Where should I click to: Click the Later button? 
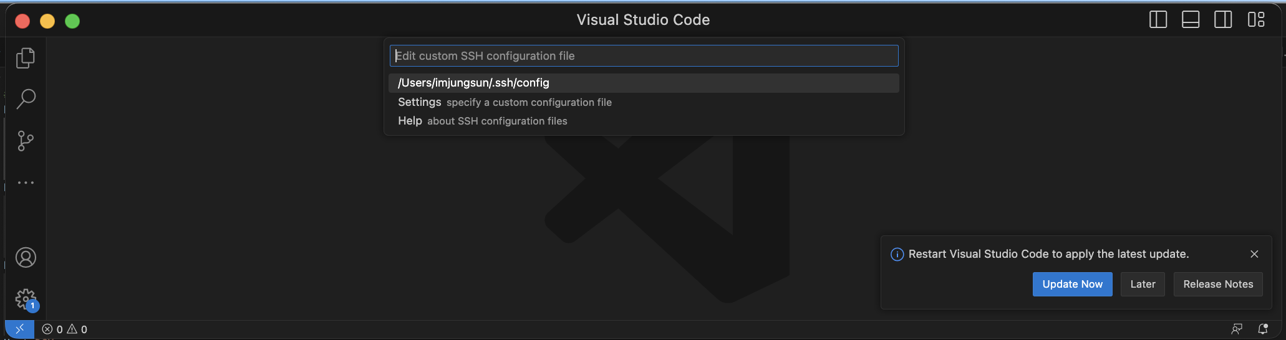[x=1143, y=284]
